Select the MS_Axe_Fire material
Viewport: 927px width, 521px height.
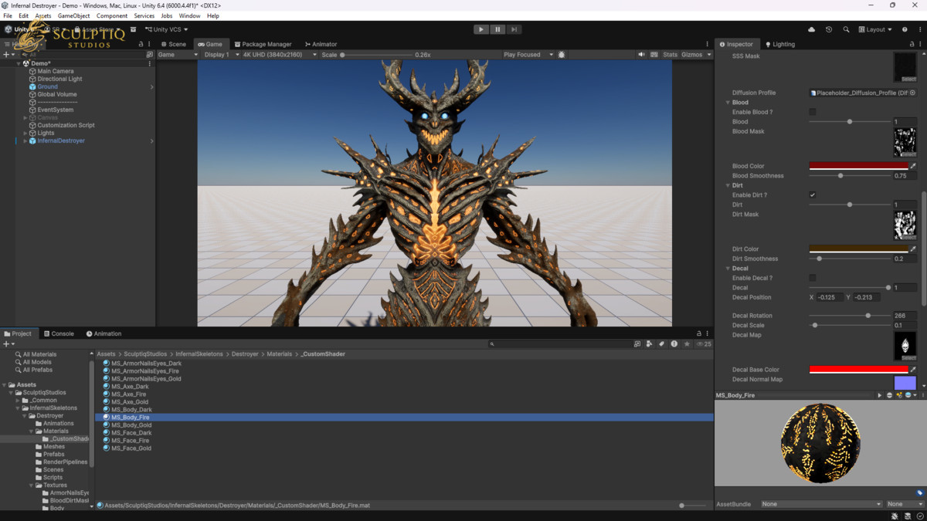click(129, 394)
